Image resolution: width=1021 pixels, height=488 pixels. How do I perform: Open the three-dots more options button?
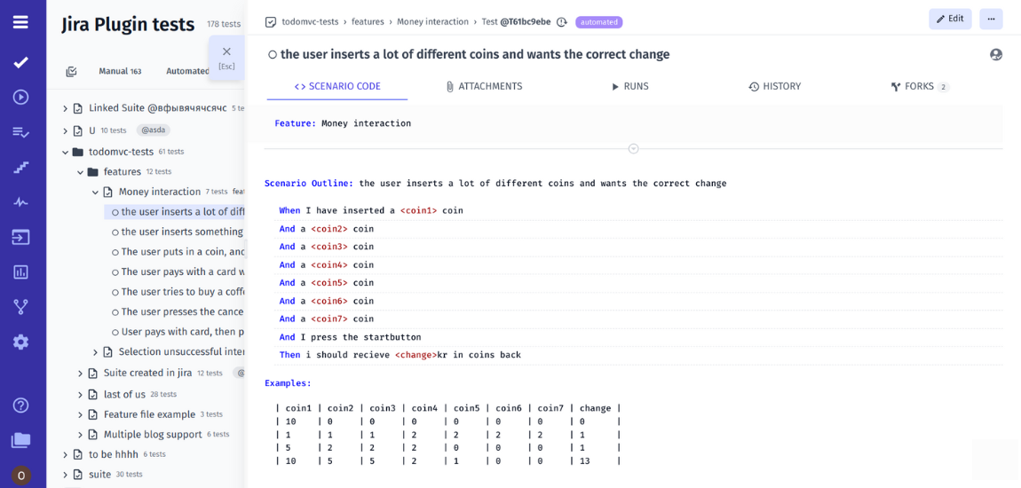click(x=991, y=20)
